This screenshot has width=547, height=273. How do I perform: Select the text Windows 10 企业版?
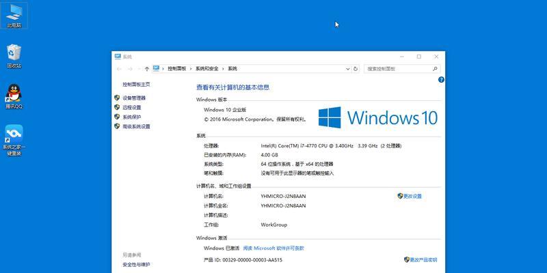(225, 110)
